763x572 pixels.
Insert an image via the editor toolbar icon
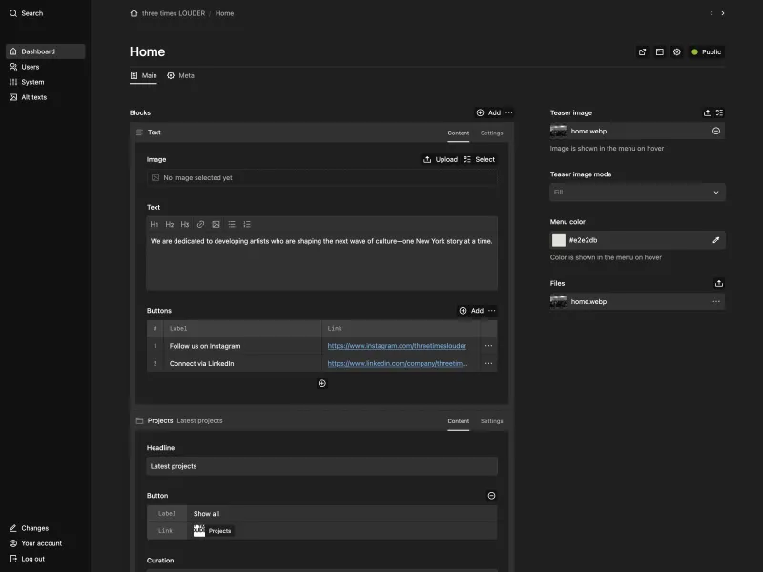[217, 224]
